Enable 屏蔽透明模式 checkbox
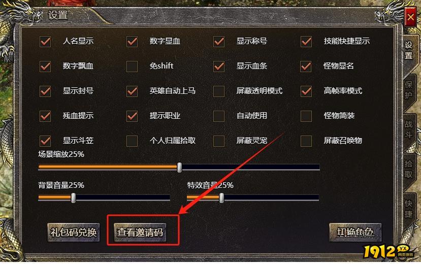 click(219, 91)
